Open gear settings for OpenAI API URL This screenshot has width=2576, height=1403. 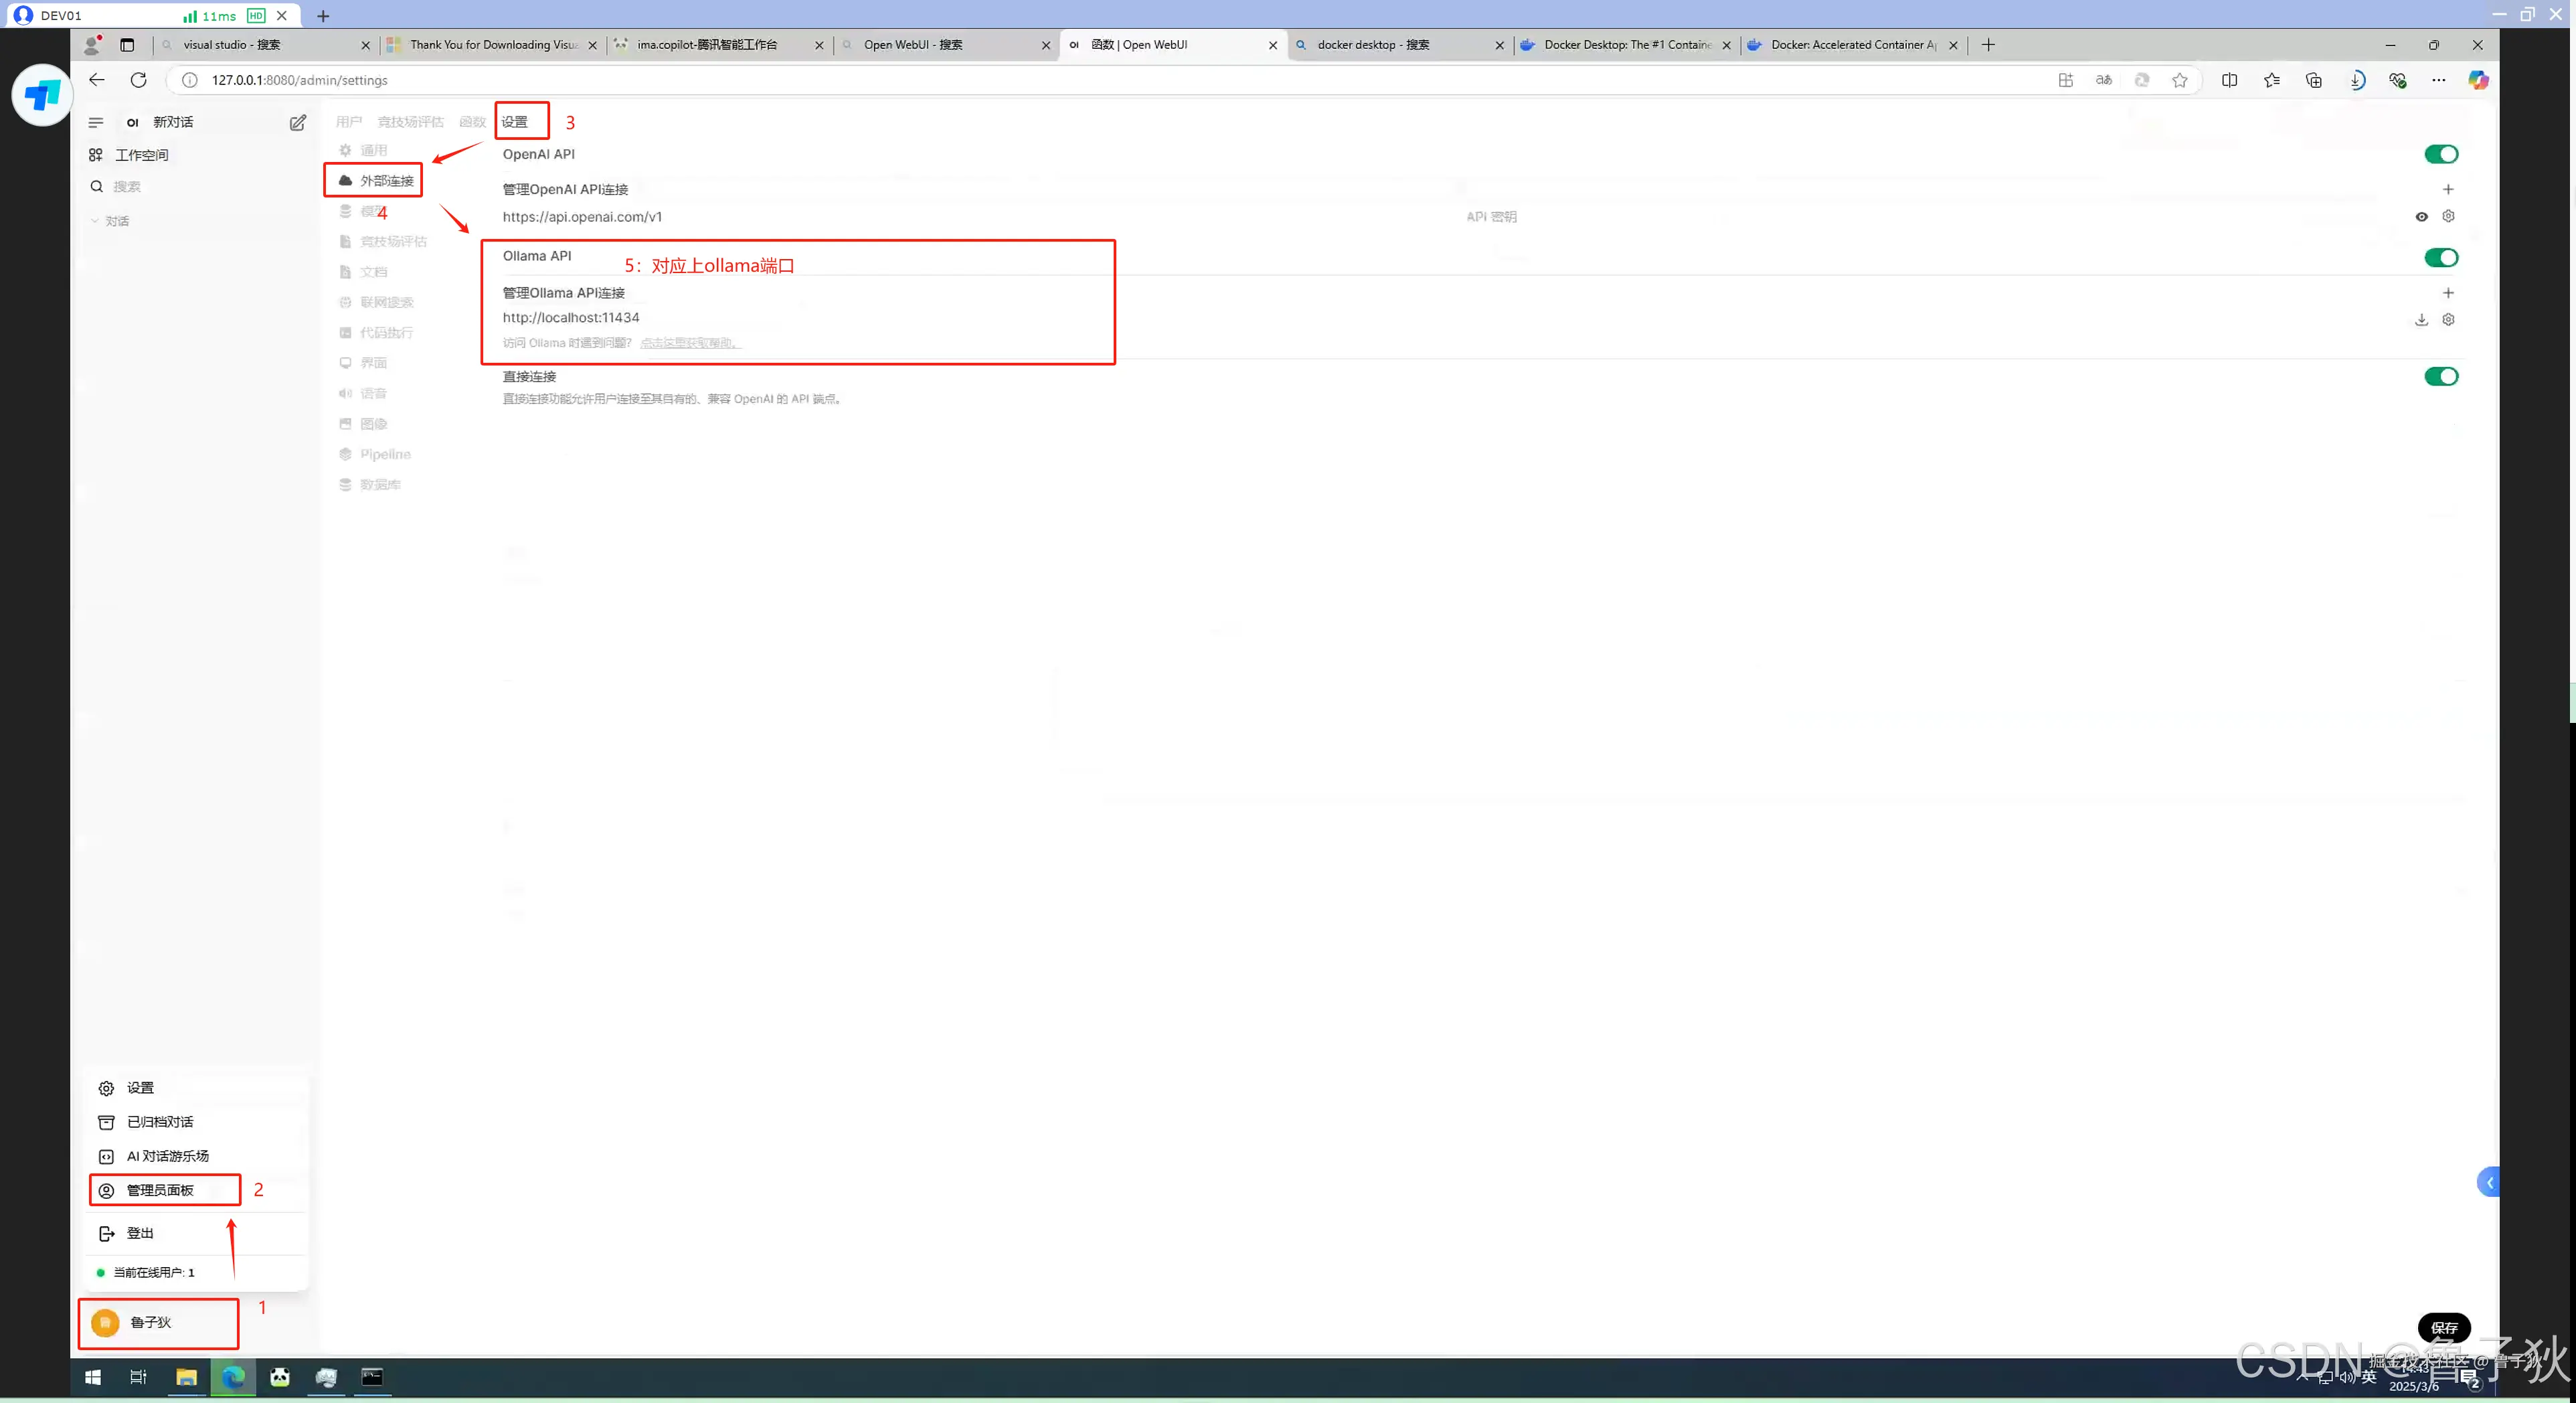tap(2448, 216)
